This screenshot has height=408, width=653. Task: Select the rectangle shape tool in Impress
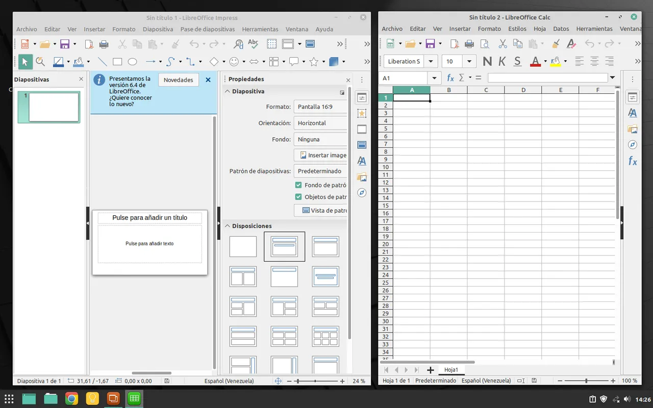(117, 62)
